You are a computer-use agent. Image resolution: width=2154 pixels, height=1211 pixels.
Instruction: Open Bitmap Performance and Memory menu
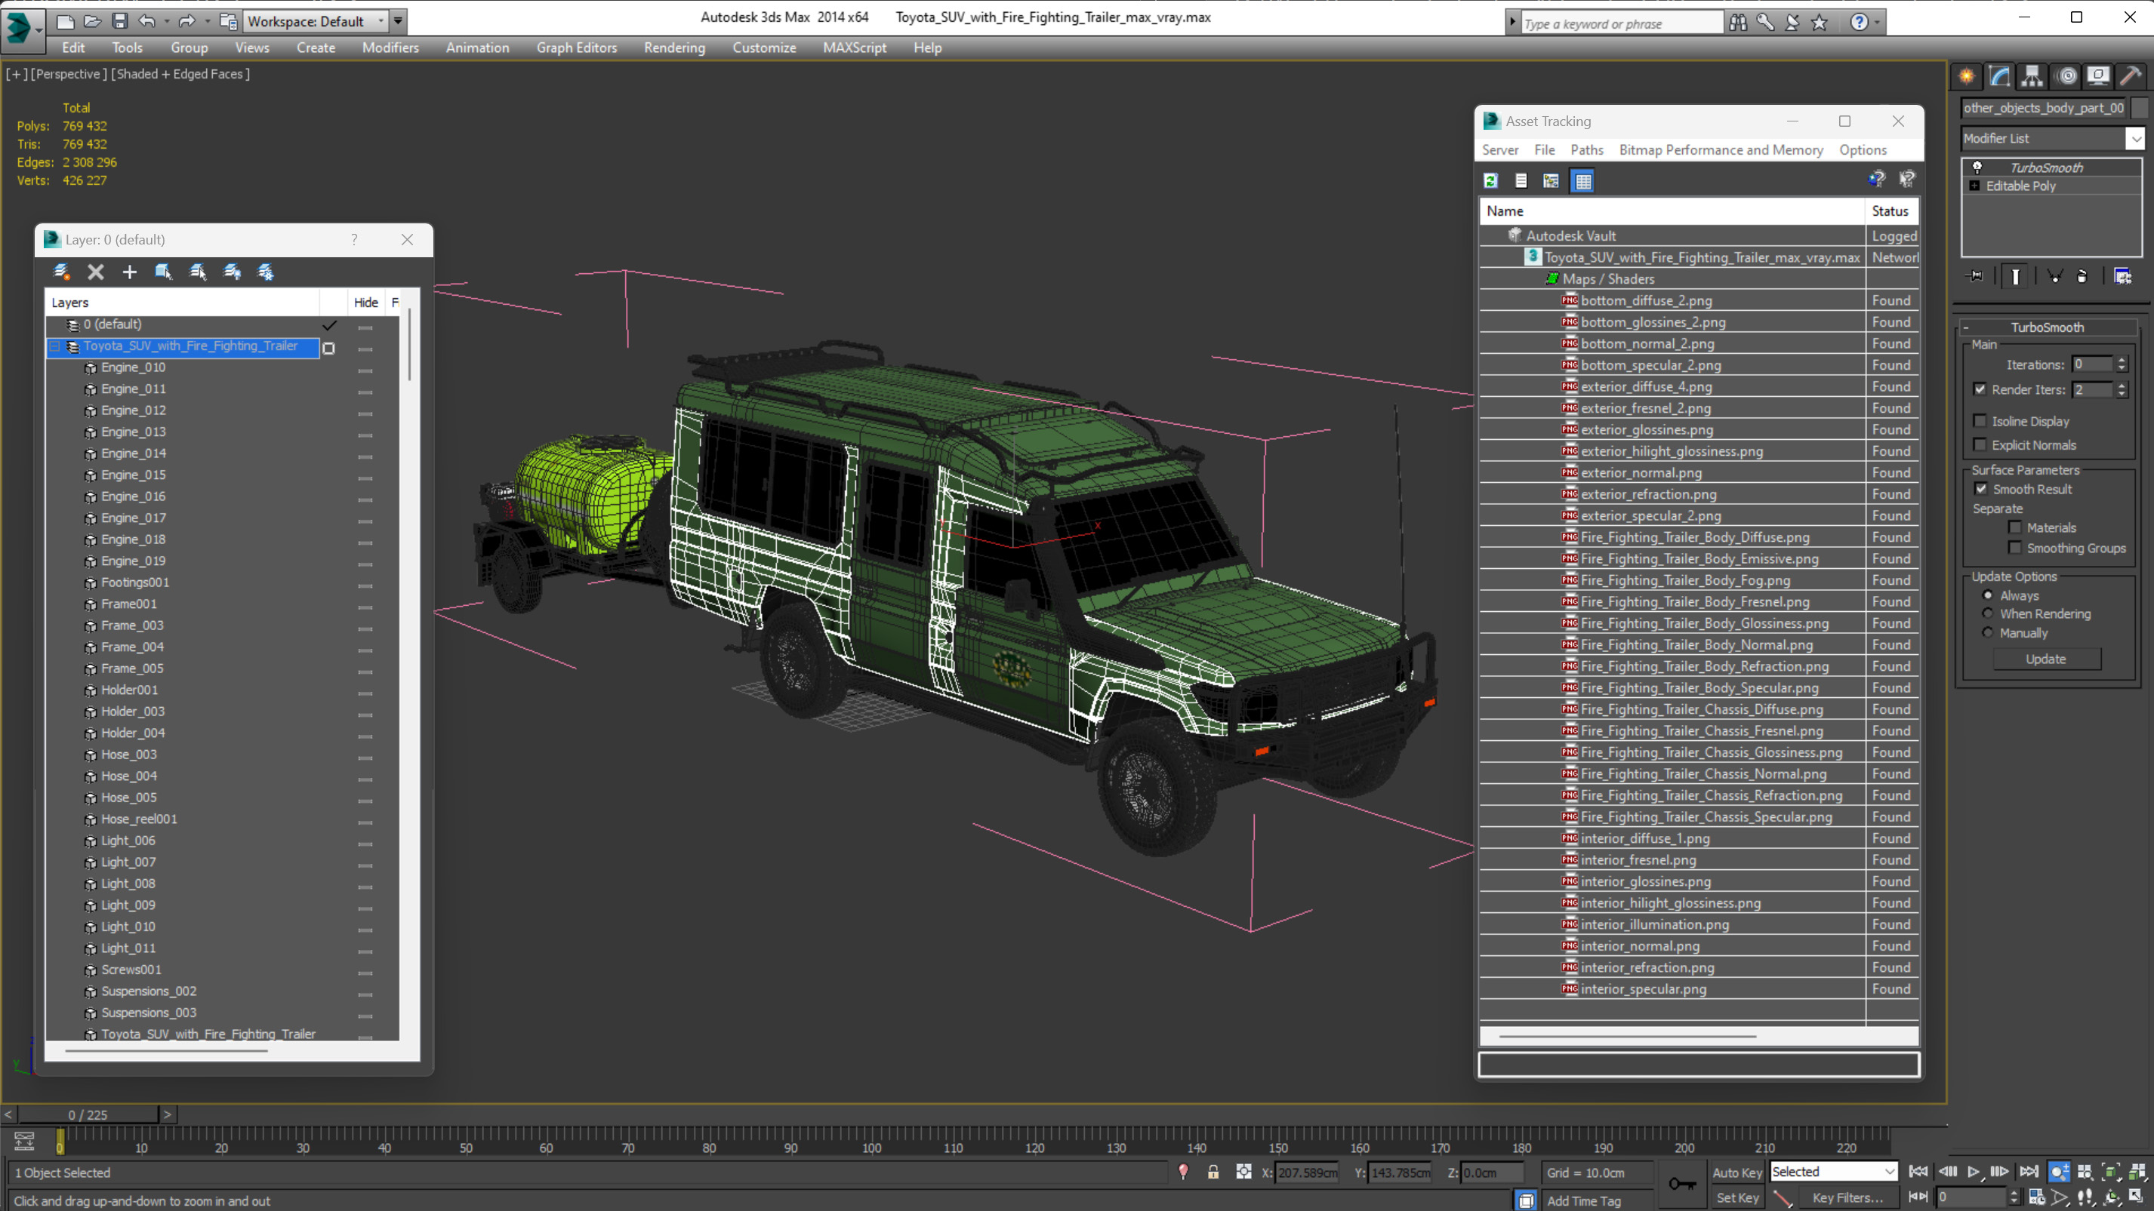(x=1721, y=149)
